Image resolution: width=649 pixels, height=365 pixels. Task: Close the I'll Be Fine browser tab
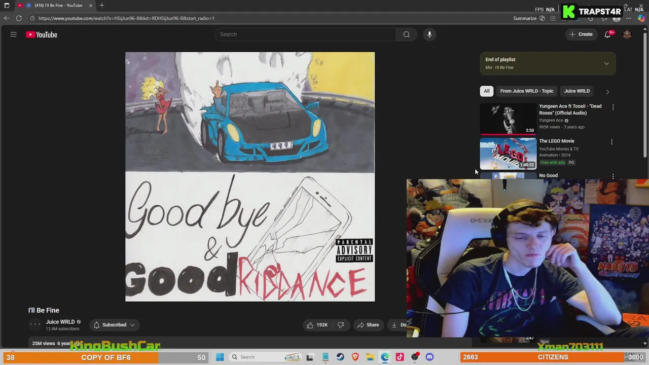tap(91, 5)
